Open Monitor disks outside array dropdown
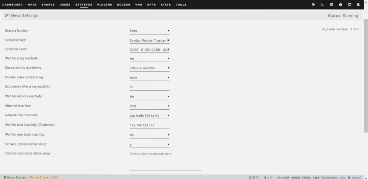The height and width of the screenshot is (180, 368). pyautogui.click(x=149, y=78)
